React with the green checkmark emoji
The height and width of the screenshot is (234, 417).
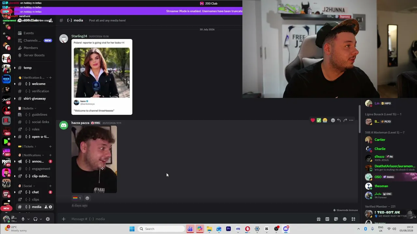[319, 120]
